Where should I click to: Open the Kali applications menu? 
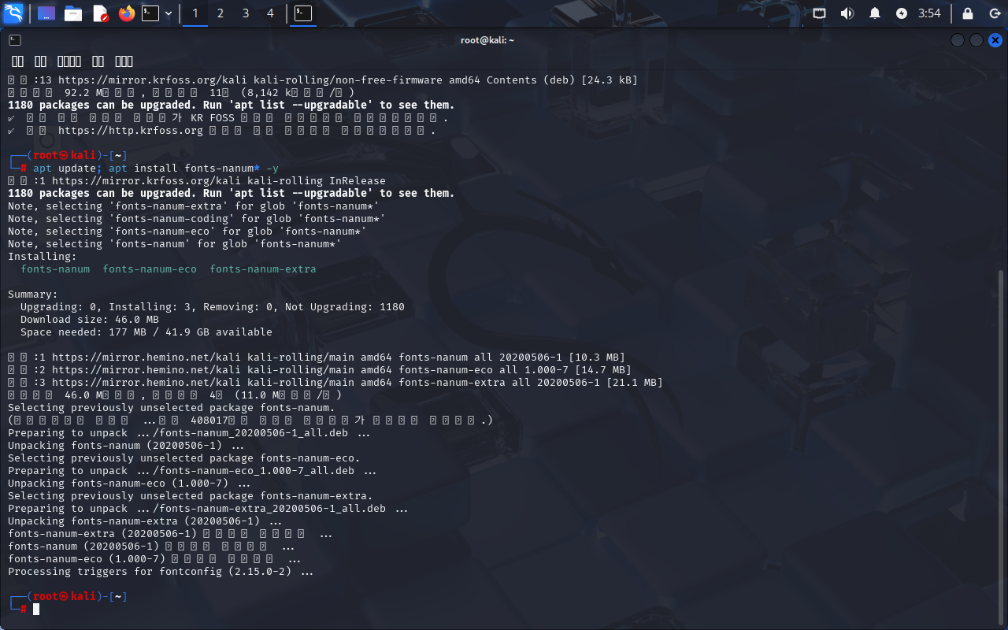point(13,13)
